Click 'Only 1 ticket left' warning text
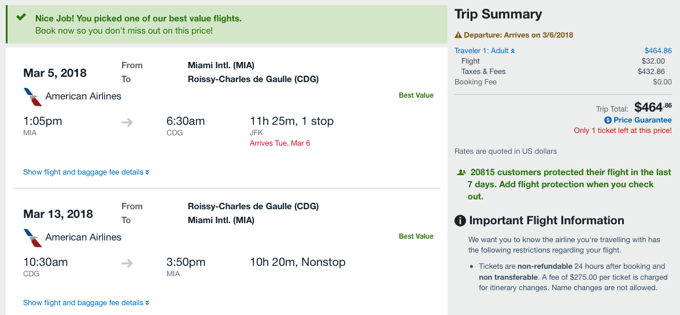Screen dimensions: 680x315 click(x=622, y=131)
